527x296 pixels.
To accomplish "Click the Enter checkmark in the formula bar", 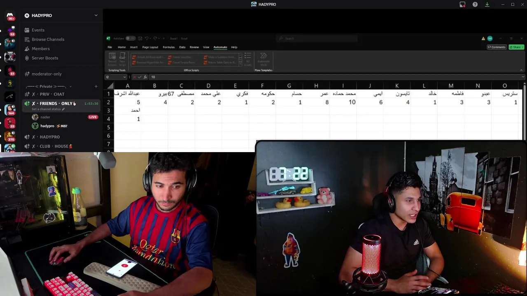I will pyautogui.click(x=140, y=77).
